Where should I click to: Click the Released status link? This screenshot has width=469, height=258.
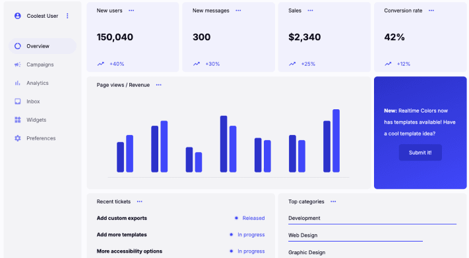coord(253,219)
